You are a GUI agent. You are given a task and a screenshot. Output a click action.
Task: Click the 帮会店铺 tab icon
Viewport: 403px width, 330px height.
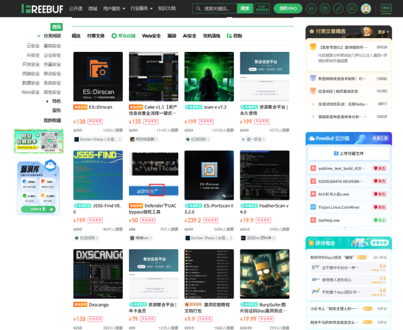[114, 36]
